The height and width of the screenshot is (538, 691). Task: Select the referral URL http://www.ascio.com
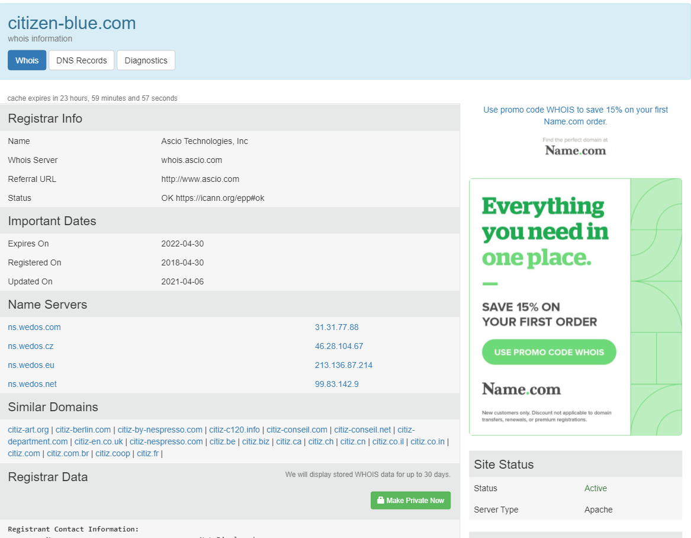200,179
